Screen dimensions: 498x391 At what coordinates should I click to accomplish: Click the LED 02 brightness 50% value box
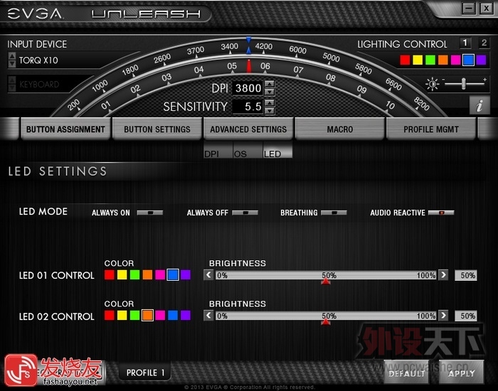coord(466,316)
